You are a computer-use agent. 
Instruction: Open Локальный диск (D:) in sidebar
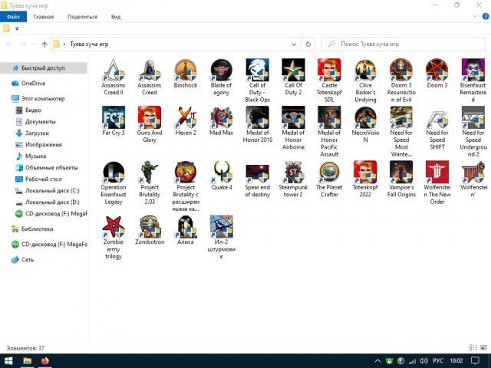click(x=52, y=202)
